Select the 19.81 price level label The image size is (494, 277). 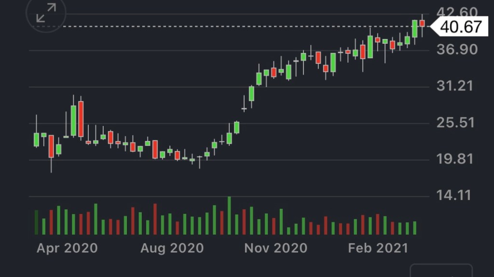coord(456,159)
